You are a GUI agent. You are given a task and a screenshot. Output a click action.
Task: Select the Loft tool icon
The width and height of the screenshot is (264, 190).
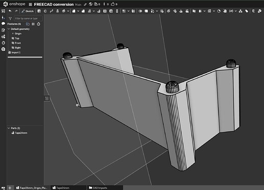[x=58, y=11]
